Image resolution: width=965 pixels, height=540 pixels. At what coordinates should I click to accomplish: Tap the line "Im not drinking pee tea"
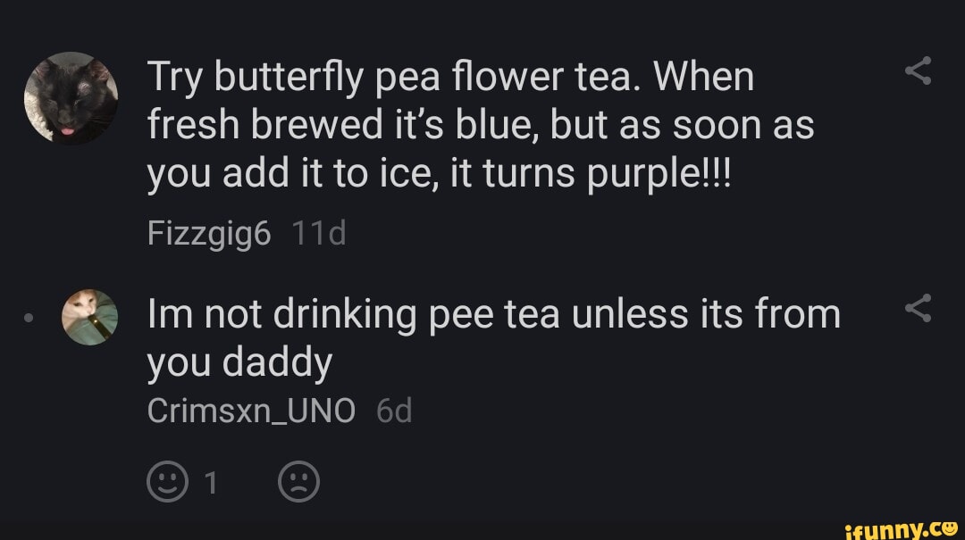(x=493, y=314)
